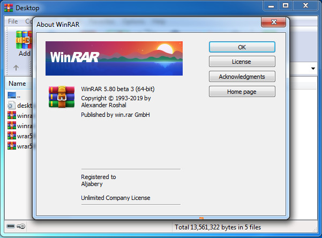Minimize the Desktop WinRAR window
Screen dimensions: 322x238
point(271,6)
